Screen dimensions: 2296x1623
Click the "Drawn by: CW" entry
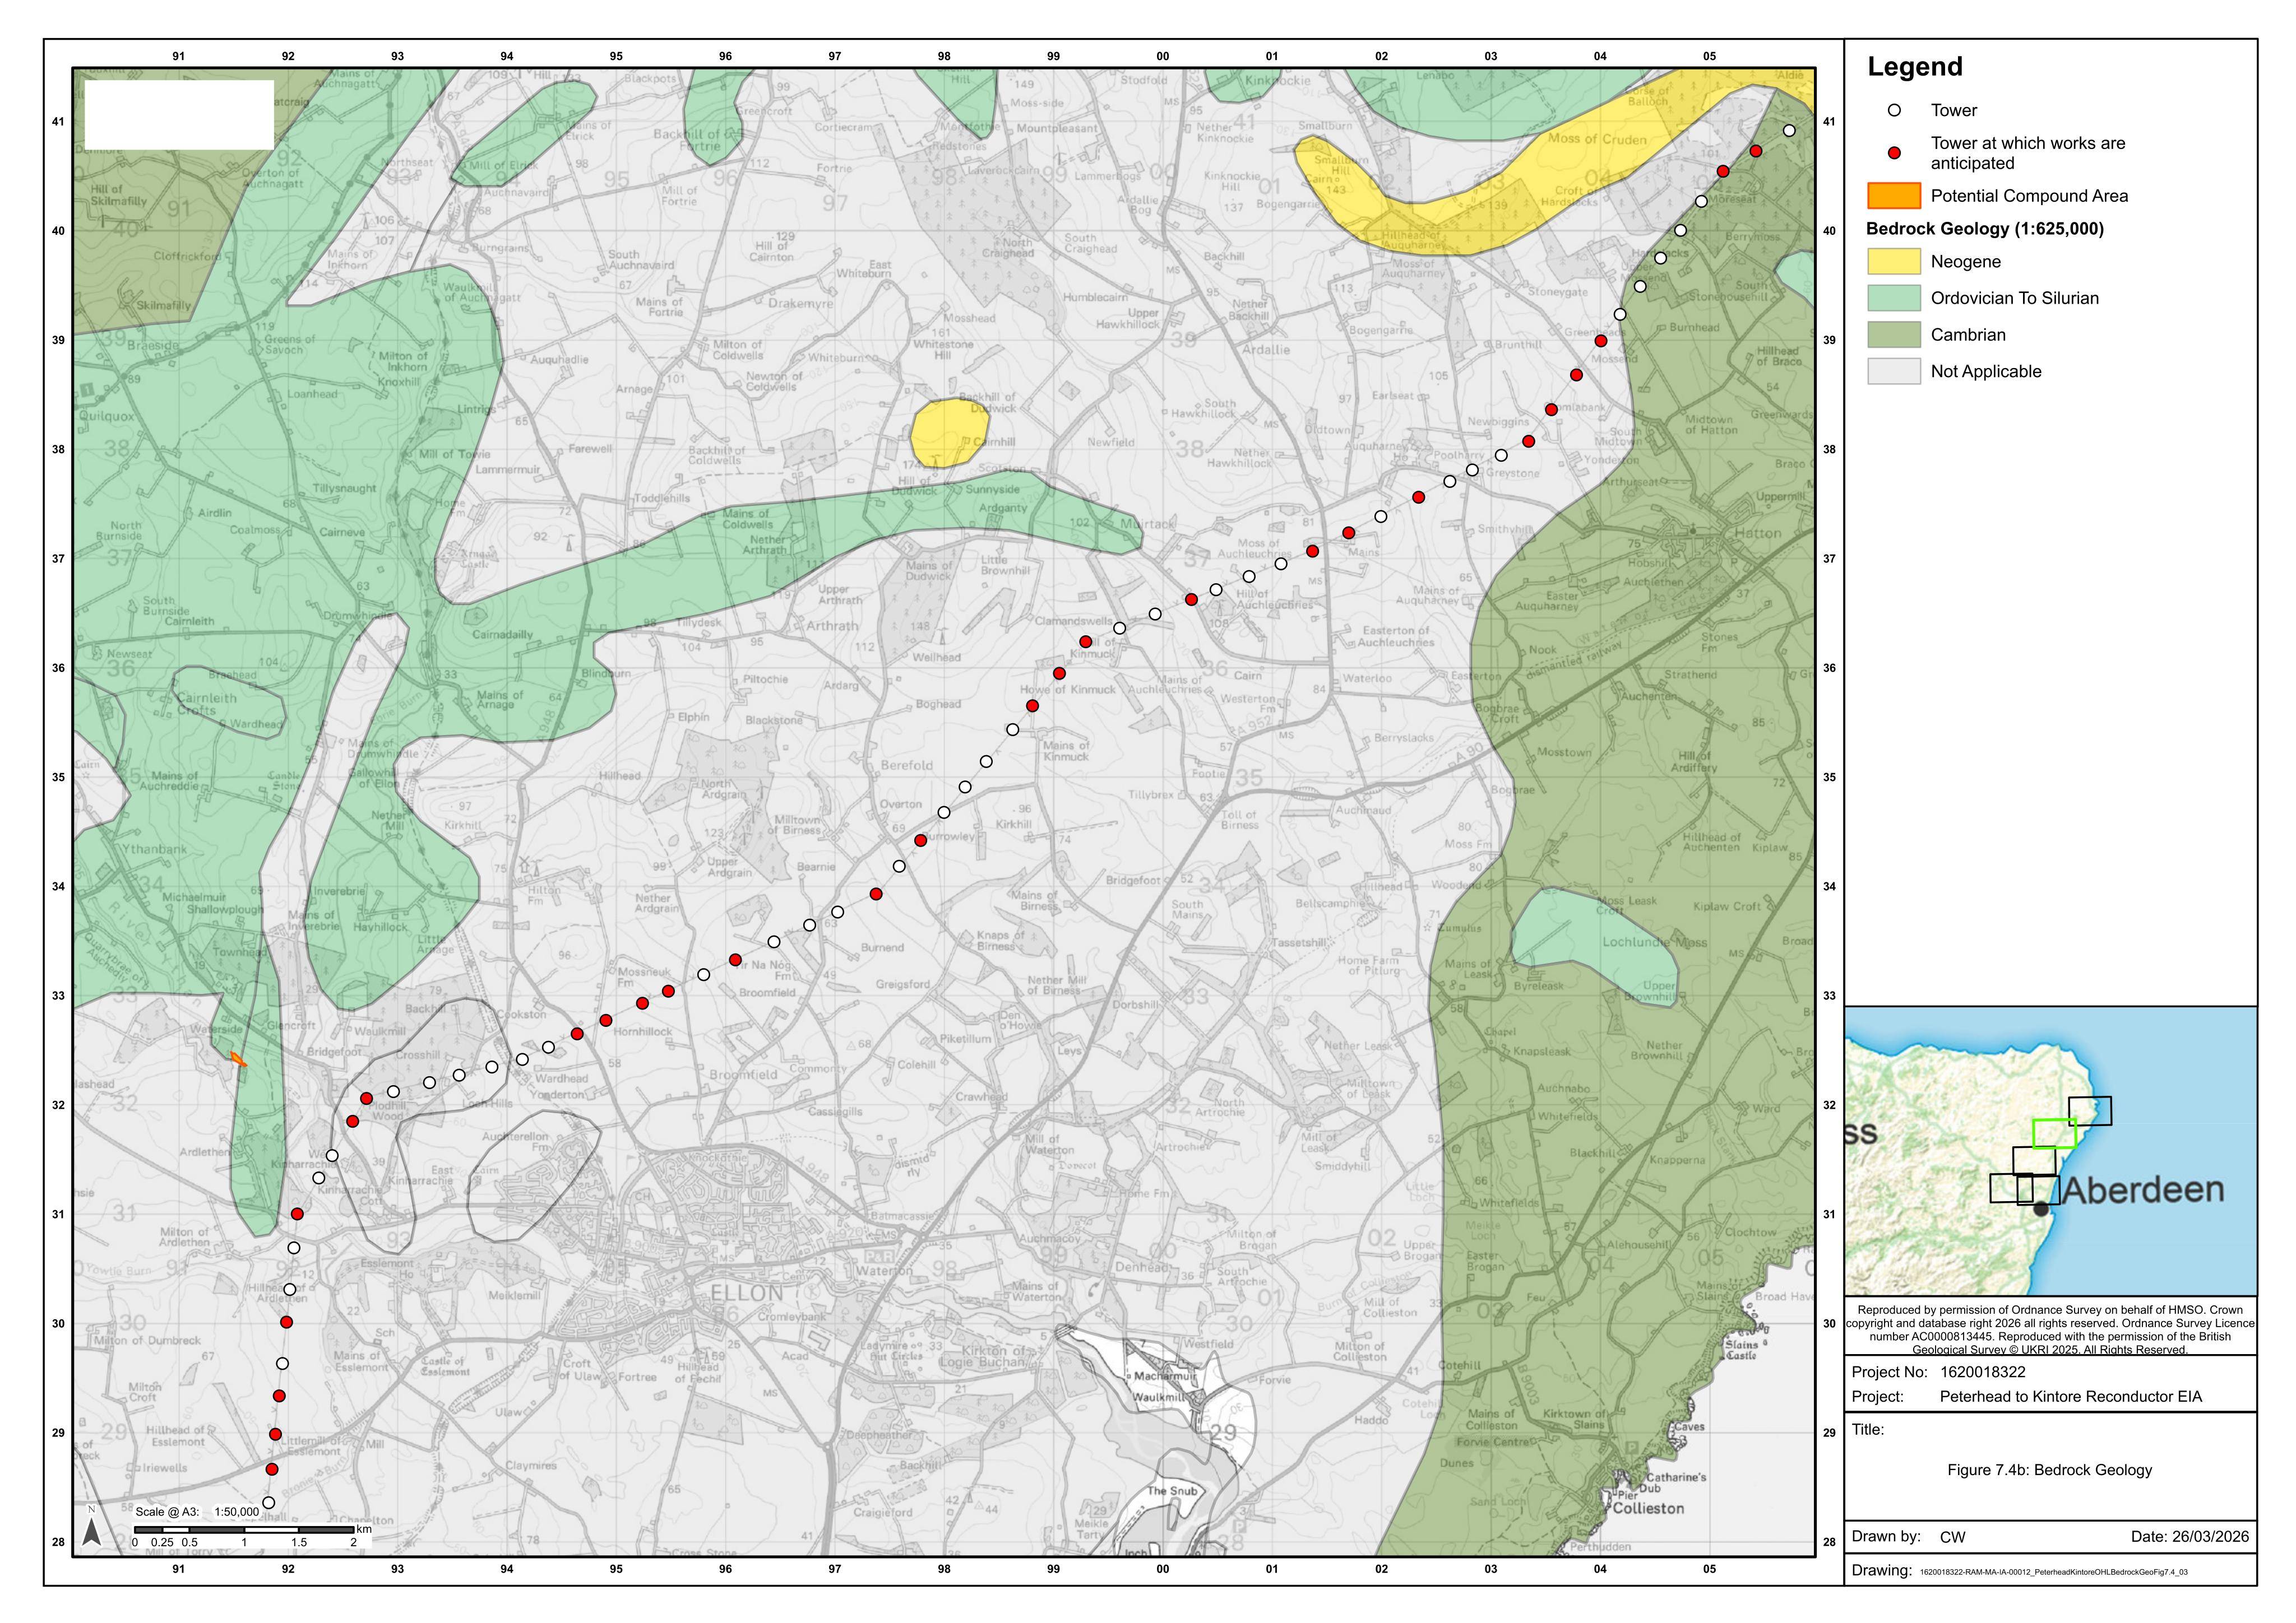click(1909, 1537)
